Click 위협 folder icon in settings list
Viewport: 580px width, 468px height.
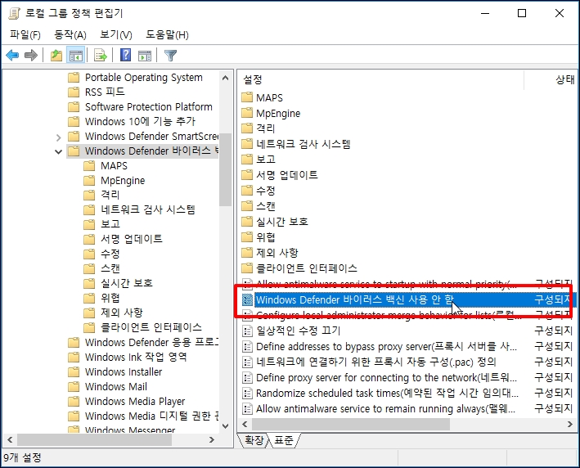247,237
